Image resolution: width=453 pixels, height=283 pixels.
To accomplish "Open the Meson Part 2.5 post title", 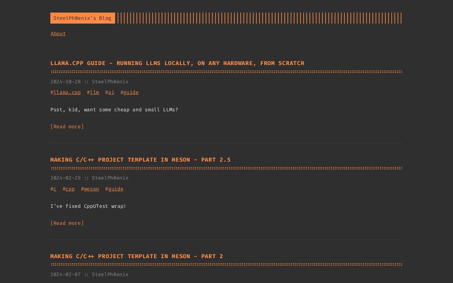I will click(x=140, y=160).
